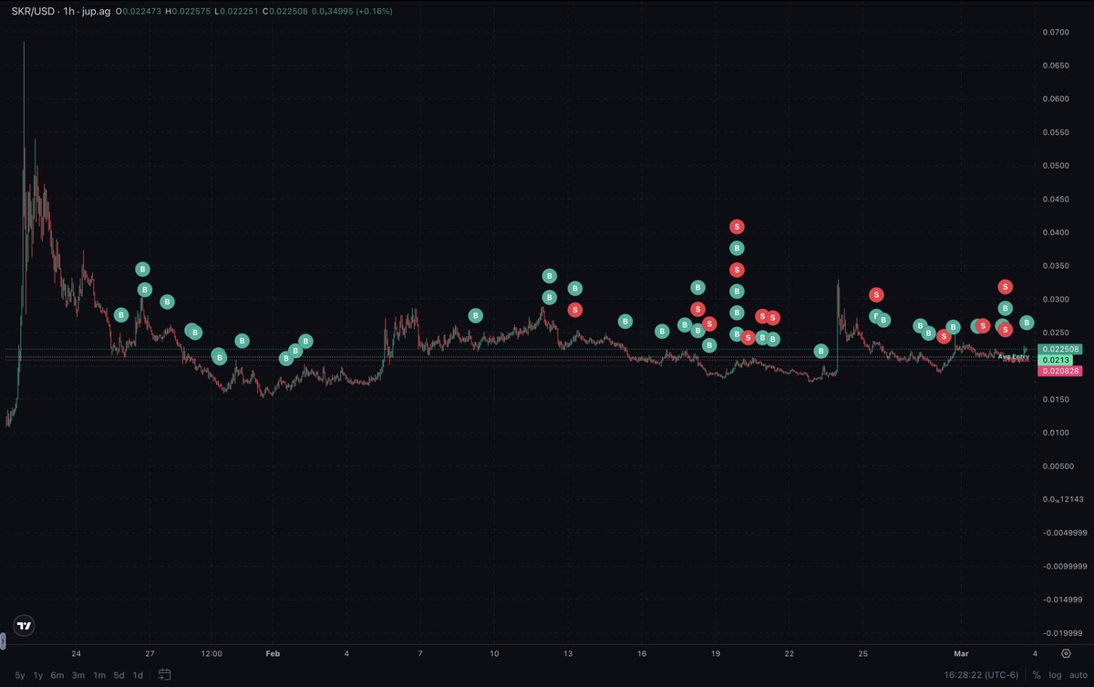
Task: Click the TradingView logo
Action: coord(25,626)
